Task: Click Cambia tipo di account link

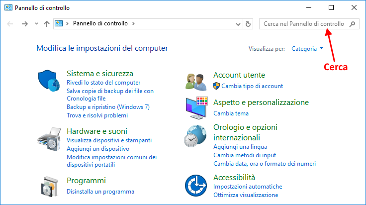Action: (x=252, y=86)
